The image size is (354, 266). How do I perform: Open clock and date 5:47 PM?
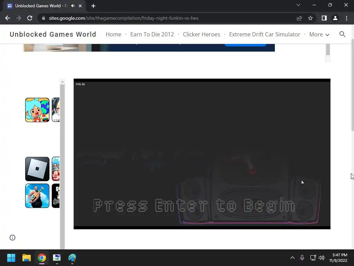tap(338, 258)
